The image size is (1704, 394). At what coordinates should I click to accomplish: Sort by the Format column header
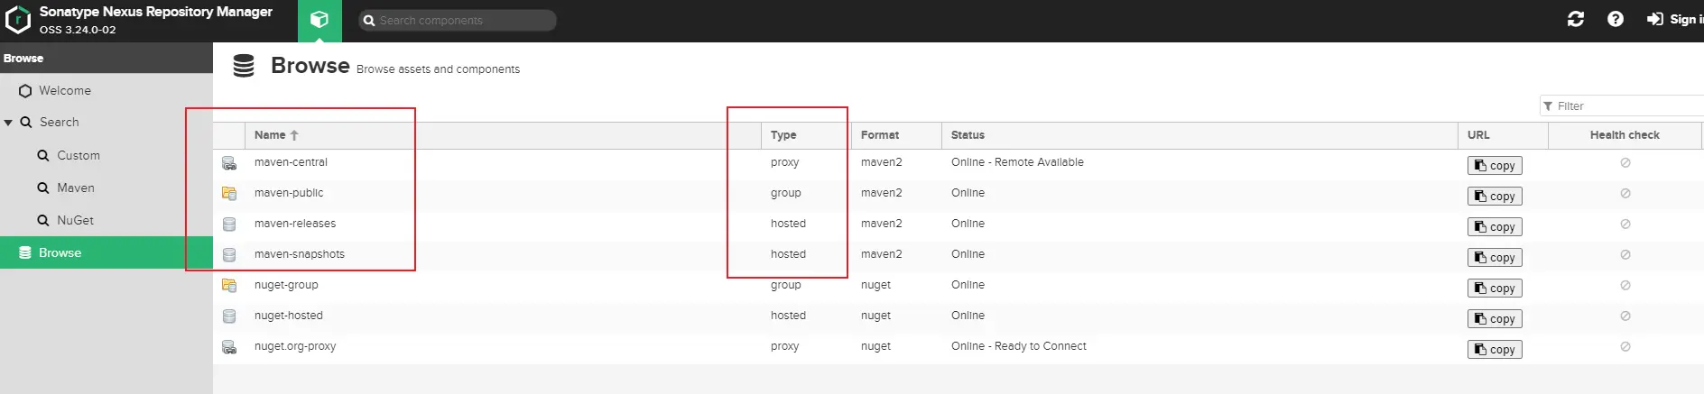tap(896, 135)
